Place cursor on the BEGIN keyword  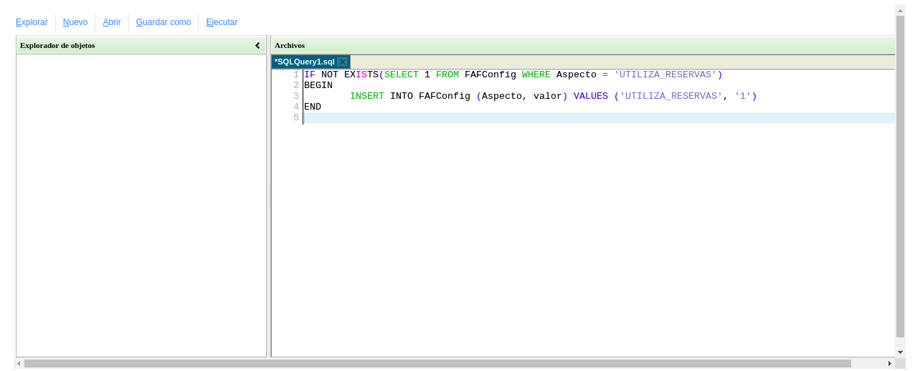coord(318,85)
